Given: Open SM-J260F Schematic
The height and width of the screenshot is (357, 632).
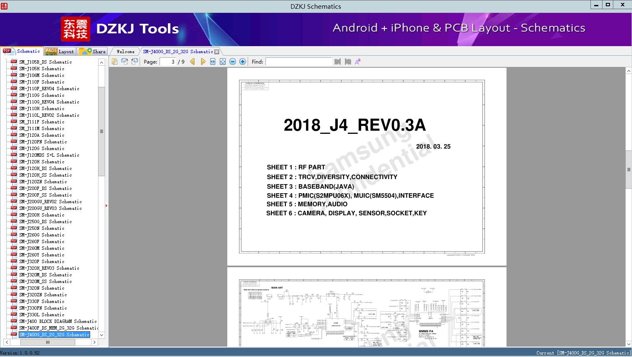Looking at the screenshot, I should (42, 241).
